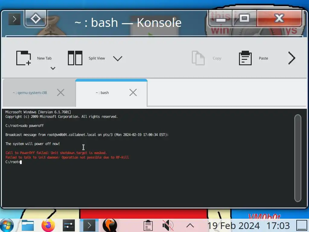Click the QEMU bird icon in taskbar
Image resolution: width=309 pixels, height=232 pixels.
pos(110,225)
